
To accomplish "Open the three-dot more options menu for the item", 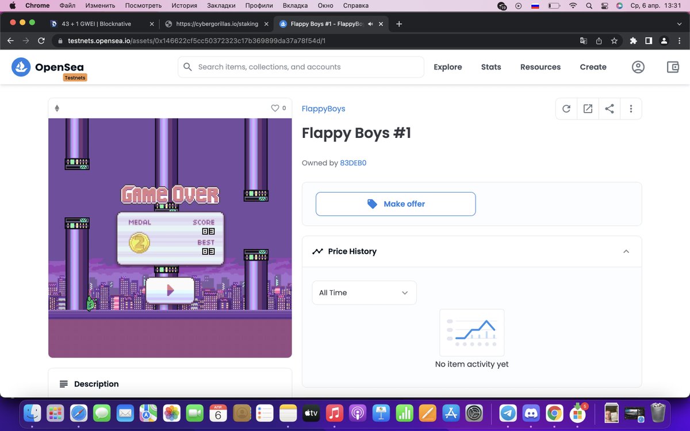I will 631,109.
